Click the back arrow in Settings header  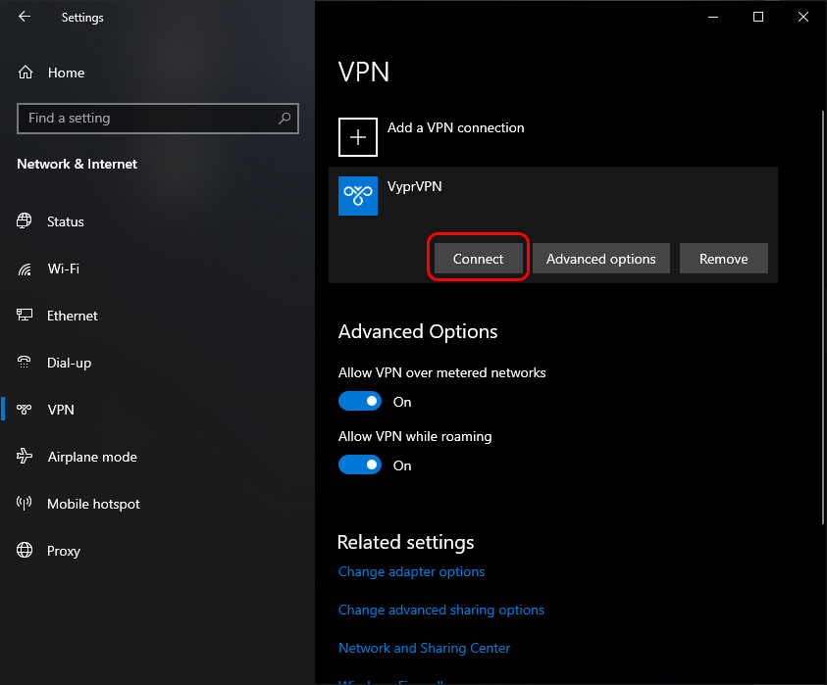25,17
